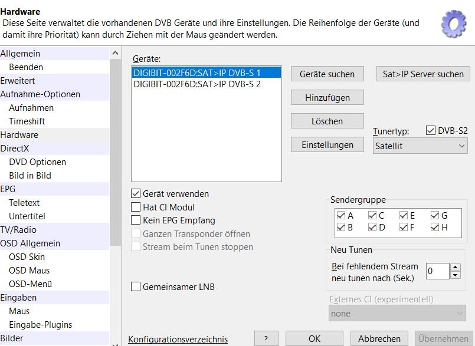The height and width of the screenshot is (346, 475).
Task: Click the question mark help button
Action: click(266, 338)
